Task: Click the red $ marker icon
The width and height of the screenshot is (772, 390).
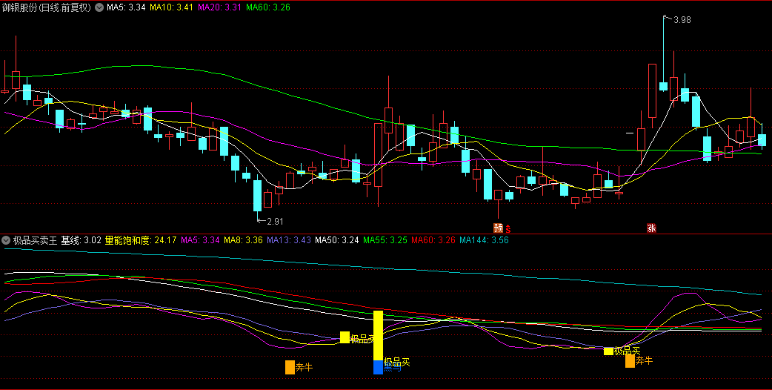Action: 508,228
